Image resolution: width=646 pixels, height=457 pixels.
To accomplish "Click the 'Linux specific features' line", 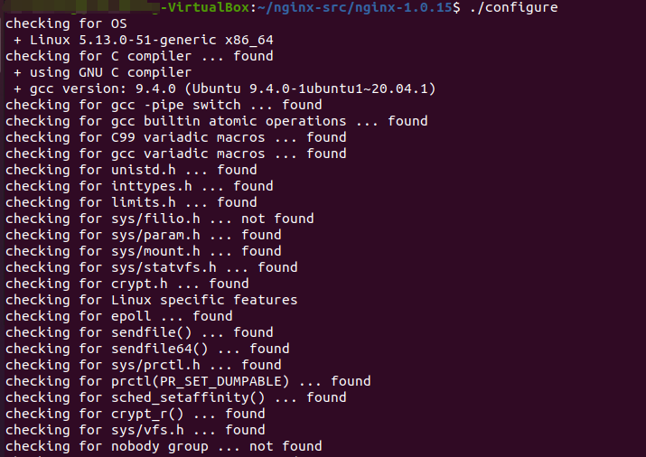I will 152,300.
